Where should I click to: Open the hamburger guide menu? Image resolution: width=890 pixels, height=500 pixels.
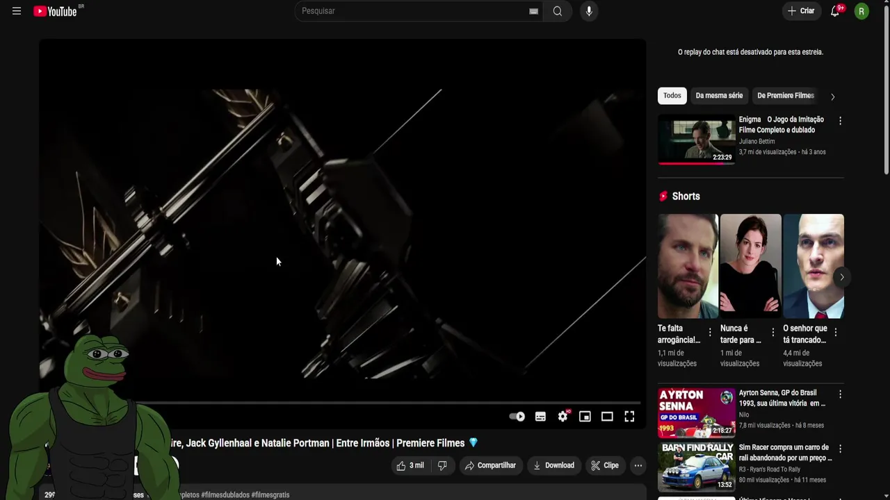[x=17, y=11]
